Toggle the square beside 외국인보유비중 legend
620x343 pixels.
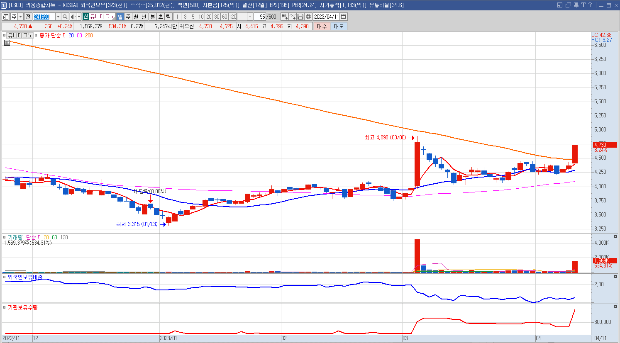pyautogui.click(x=4, y=277)
